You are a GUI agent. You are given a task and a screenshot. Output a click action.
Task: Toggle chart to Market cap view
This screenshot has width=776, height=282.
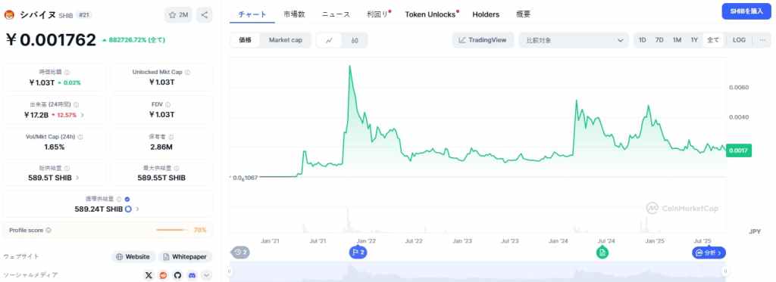[x=286, y=40]
